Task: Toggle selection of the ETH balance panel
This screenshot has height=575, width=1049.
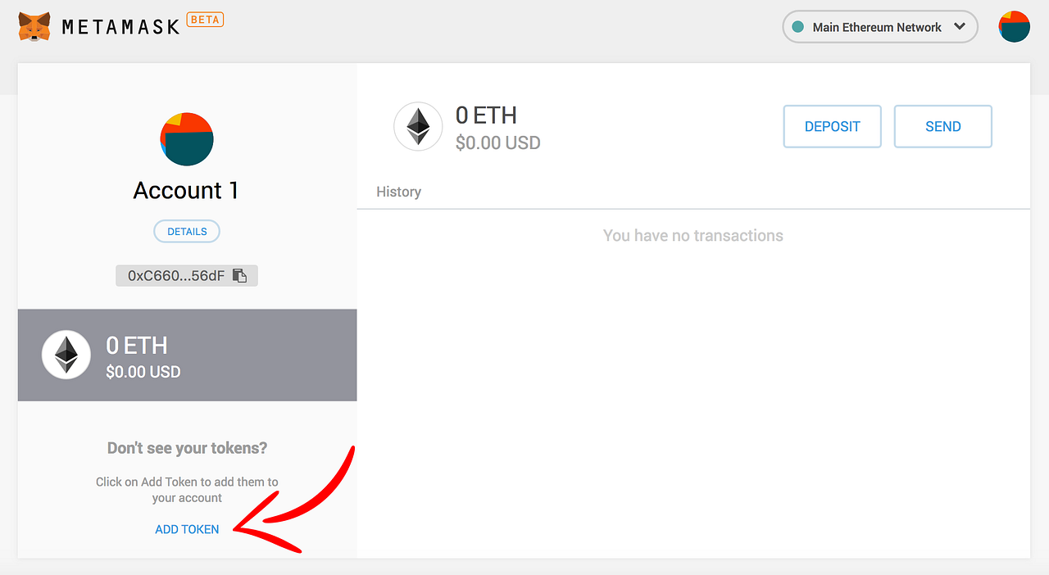Action: [187, 355]
